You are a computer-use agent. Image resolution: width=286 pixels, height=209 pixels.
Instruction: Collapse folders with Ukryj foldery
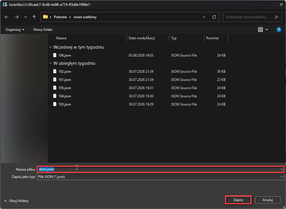point(16,200)
